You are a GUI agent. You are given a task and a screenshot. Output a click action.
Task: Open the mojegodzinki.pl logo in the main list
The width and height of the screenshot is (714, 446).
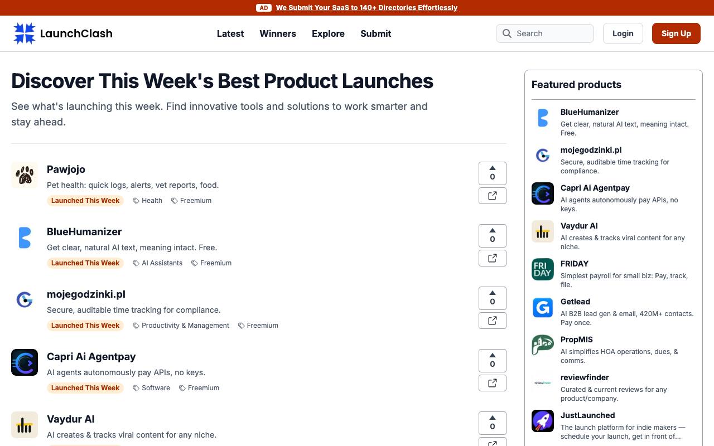25,300
